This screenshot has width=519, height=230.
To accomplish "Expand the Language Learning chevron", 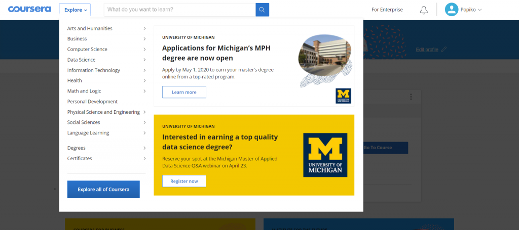I will (x=144, y=133).
